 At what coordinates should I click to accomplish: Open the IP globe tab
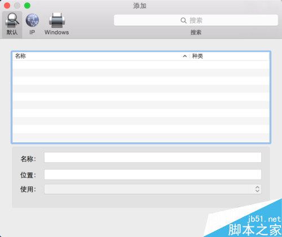32,24
